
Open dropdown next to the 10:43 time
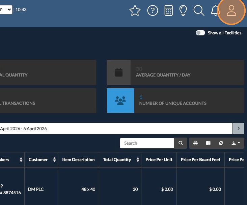6,9
